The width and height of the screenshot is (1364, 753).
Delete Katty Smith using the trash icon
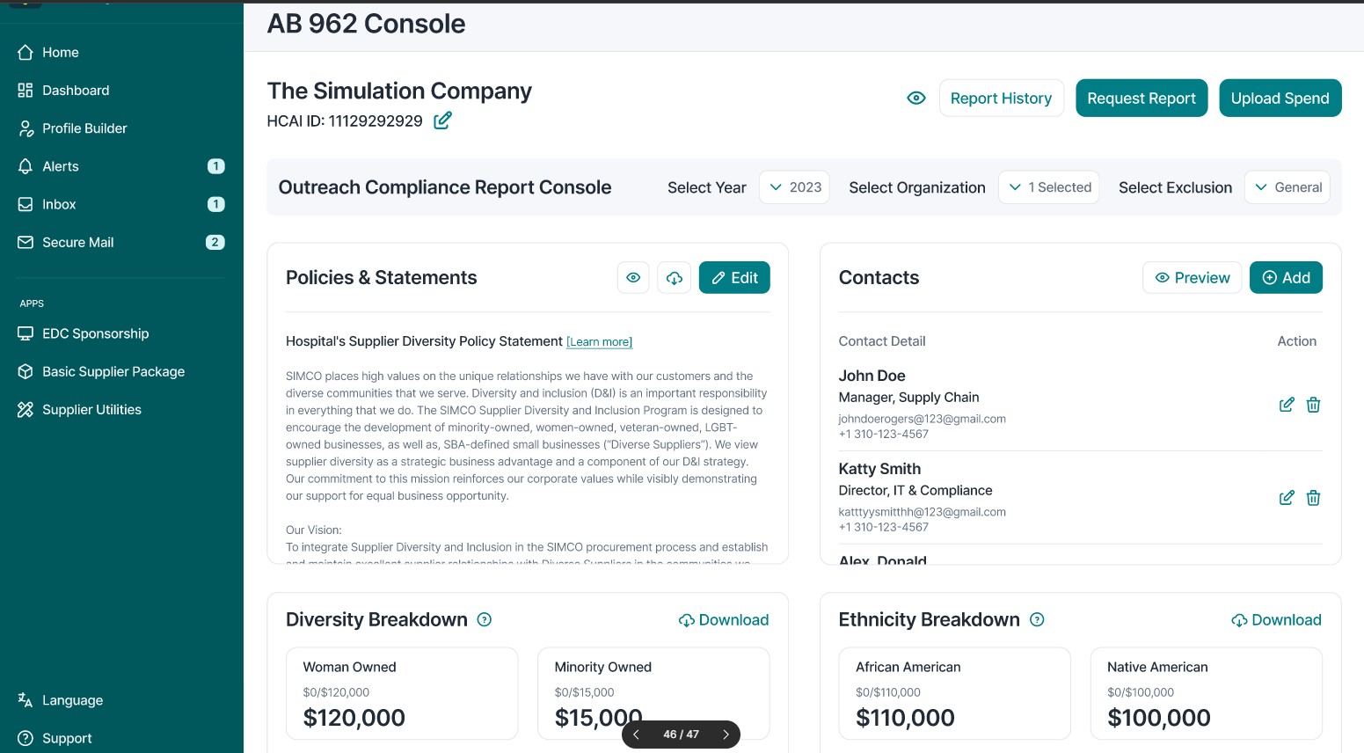click(1313, 498)
